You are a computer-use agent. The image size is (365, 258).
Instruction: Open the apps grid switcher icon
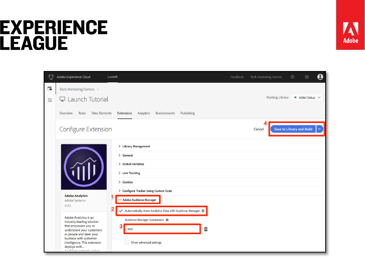pyautogui.click(x=307, y=77)
